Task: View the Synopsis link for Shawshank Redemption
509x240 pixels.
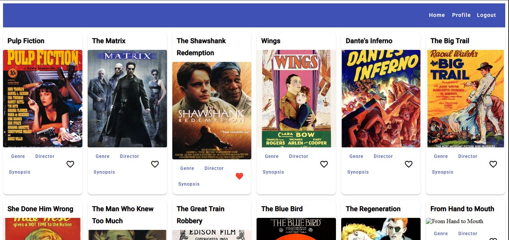Action: tap(189, 184)
